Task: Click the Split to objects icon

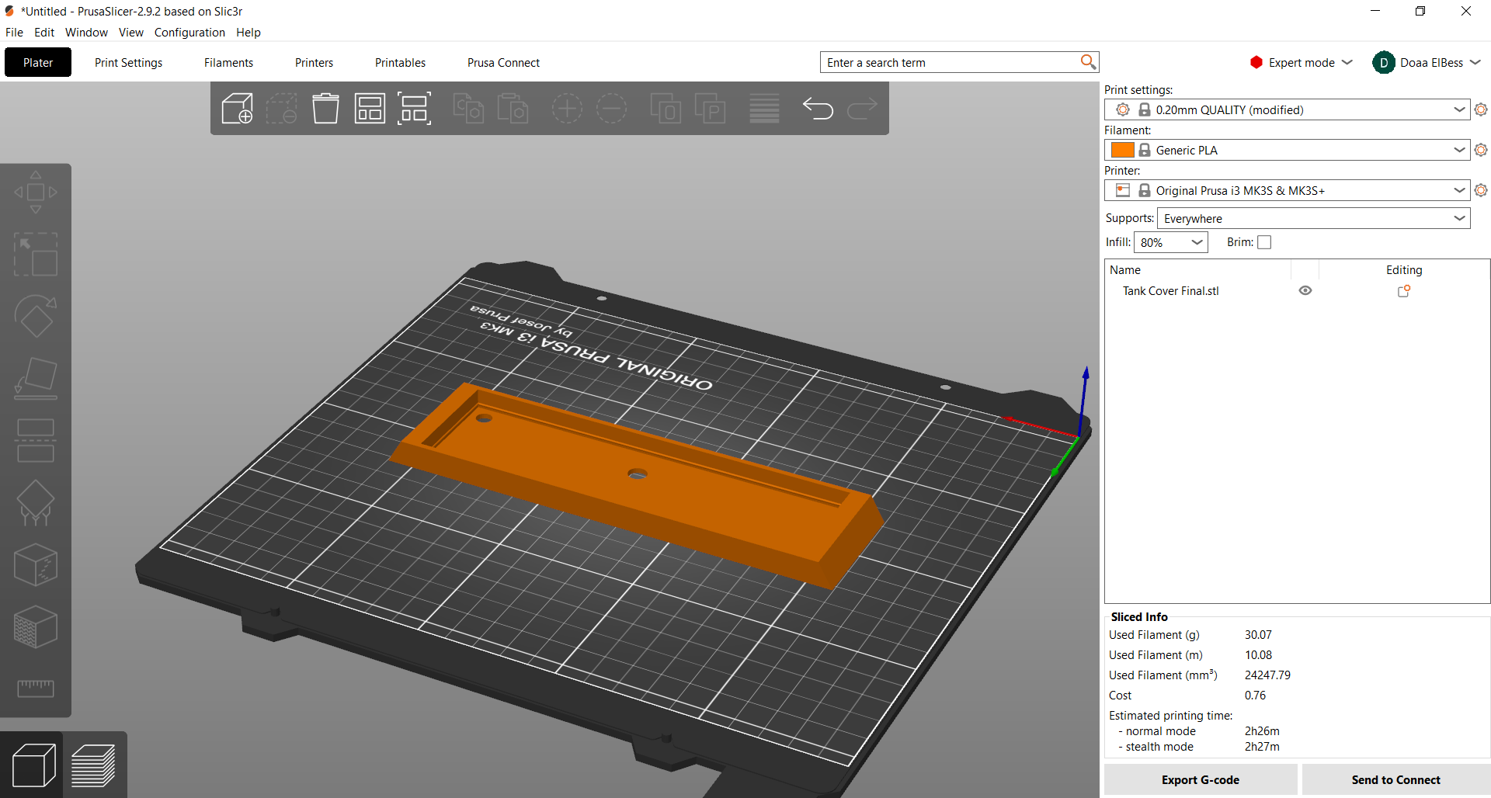Action: [666, 109]
